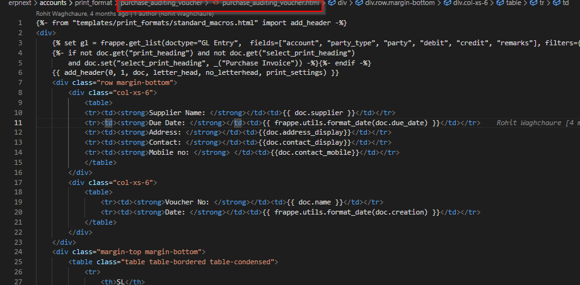Click line number 7 in the gutter
This screenshot has height=285, width=580.
(20, 82)
